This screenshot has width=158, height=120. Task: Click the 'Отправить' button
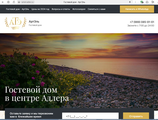click(x=136, y=116)
